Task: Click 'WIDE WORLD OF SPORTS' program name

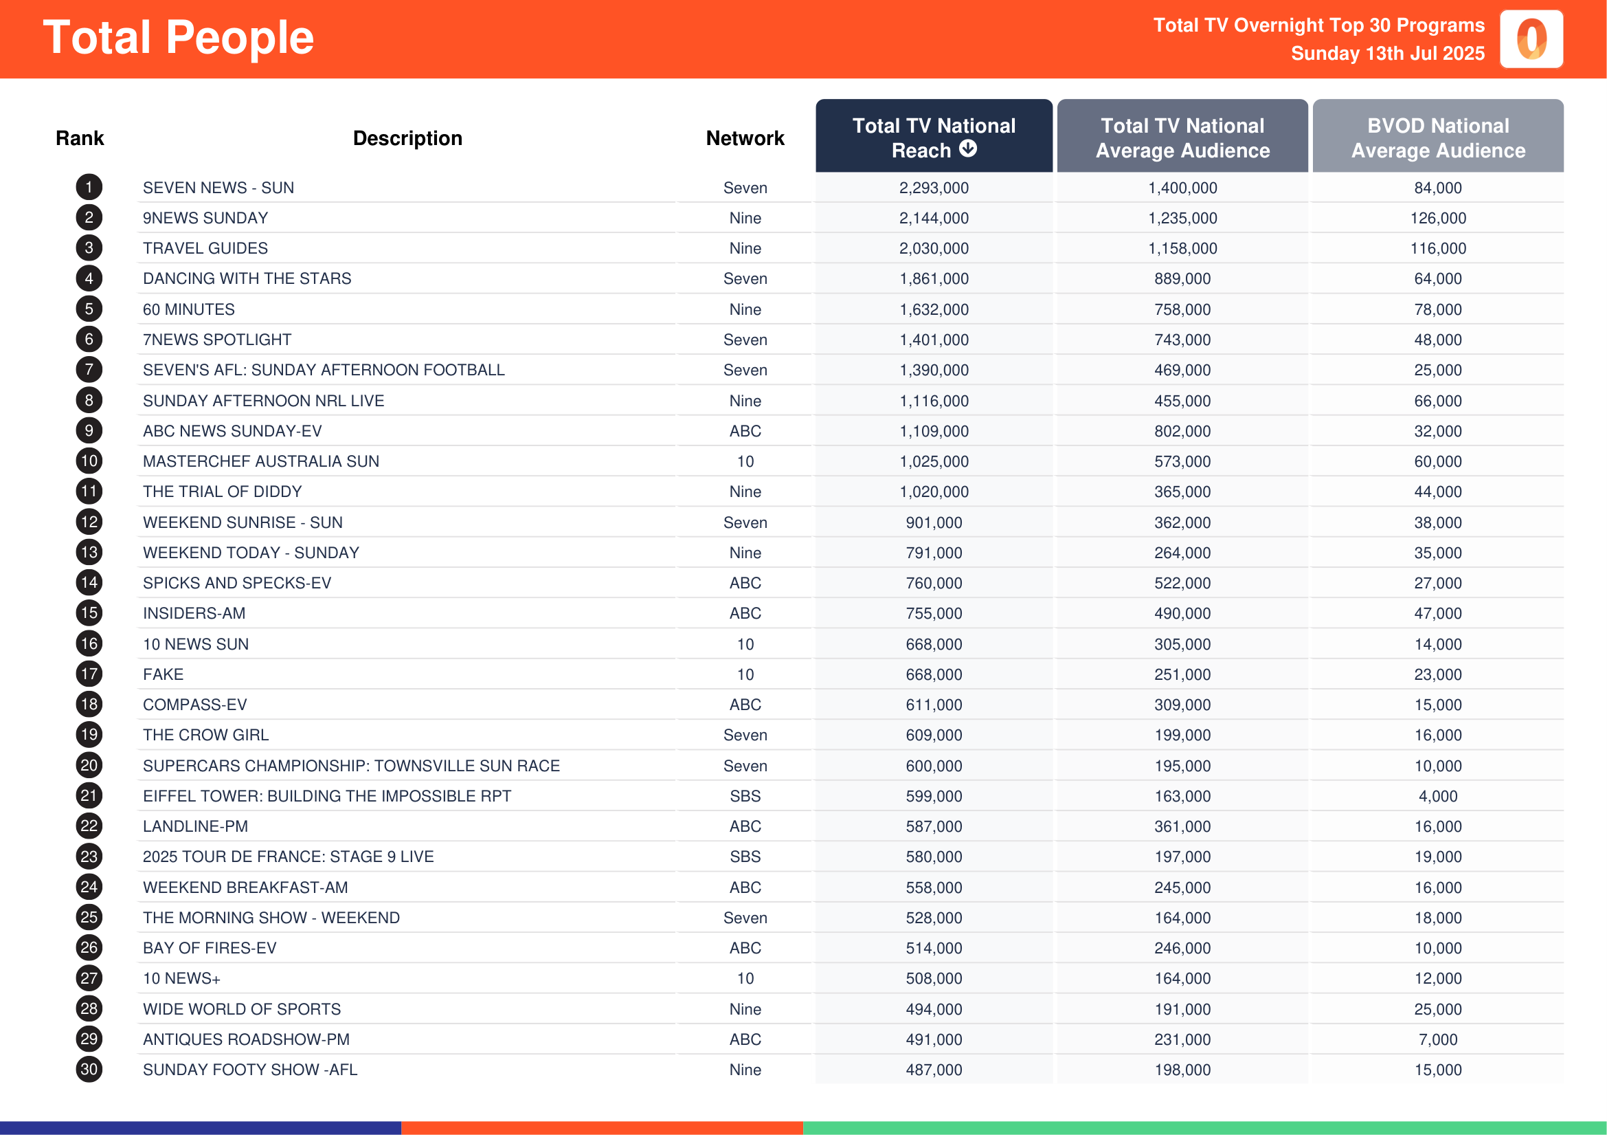Action: click(241, 1009)
